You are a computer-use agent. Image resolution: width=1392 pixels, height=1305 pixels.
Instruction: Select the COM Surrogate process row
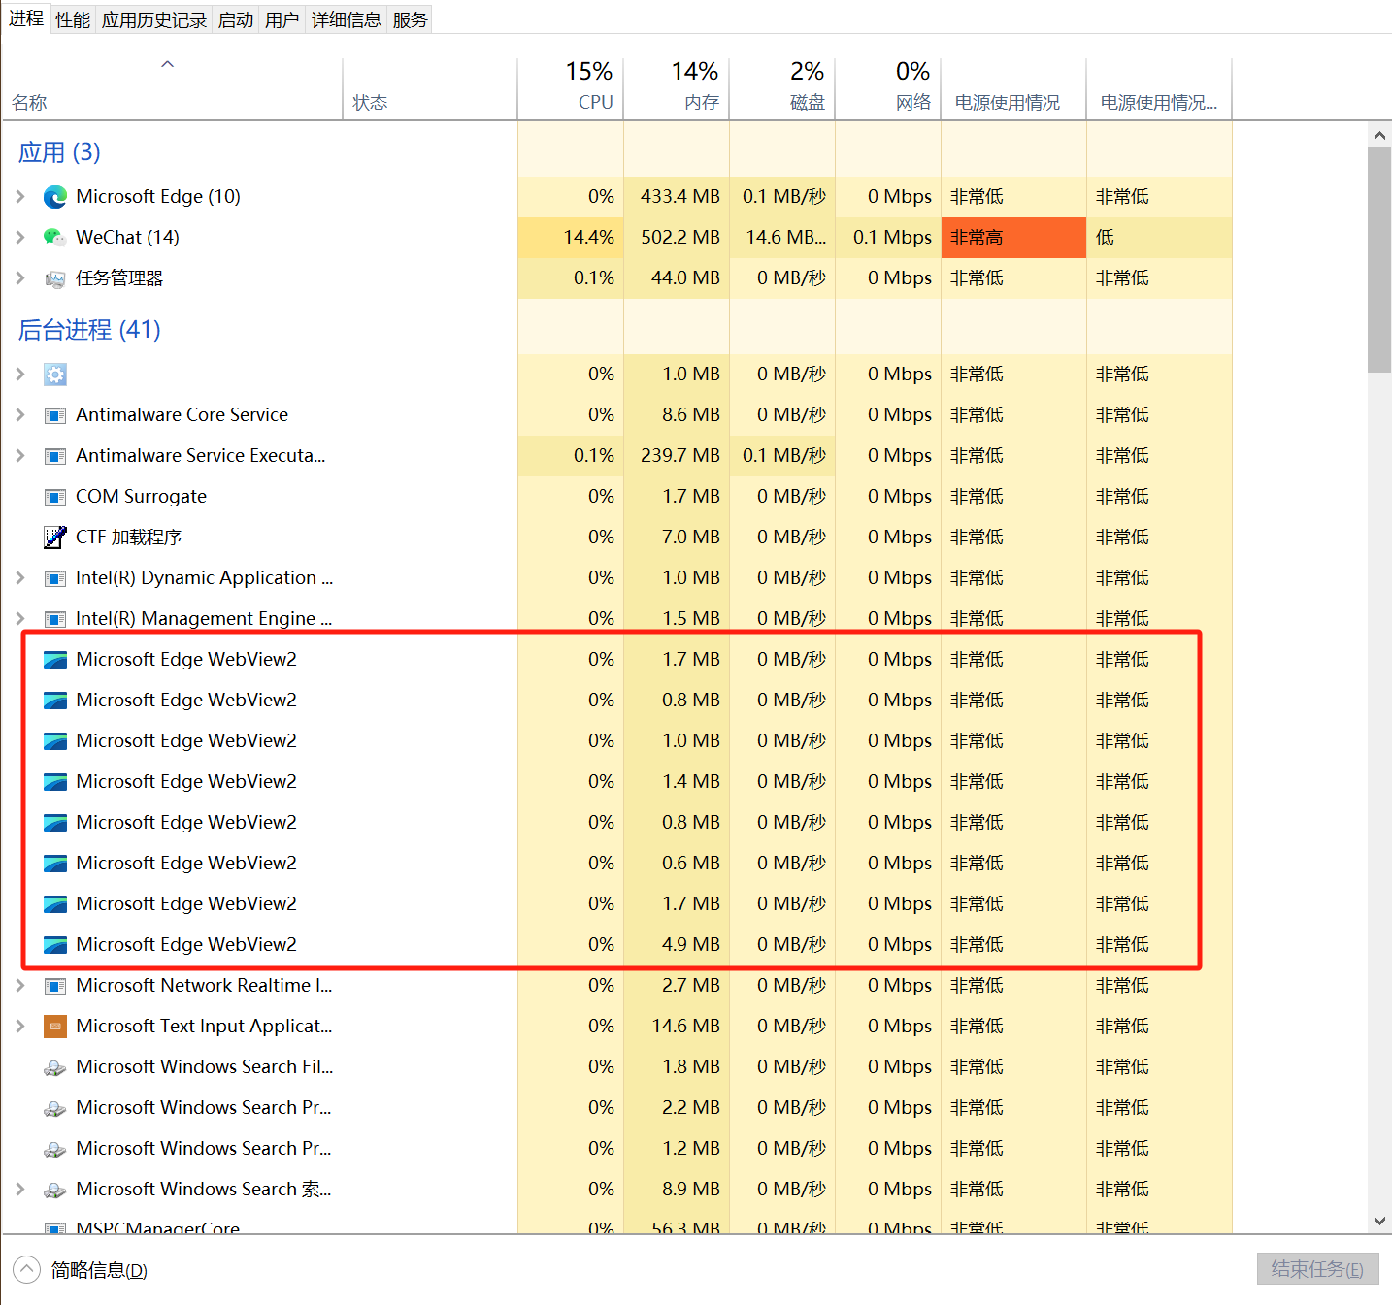click(x=617, y=497)
